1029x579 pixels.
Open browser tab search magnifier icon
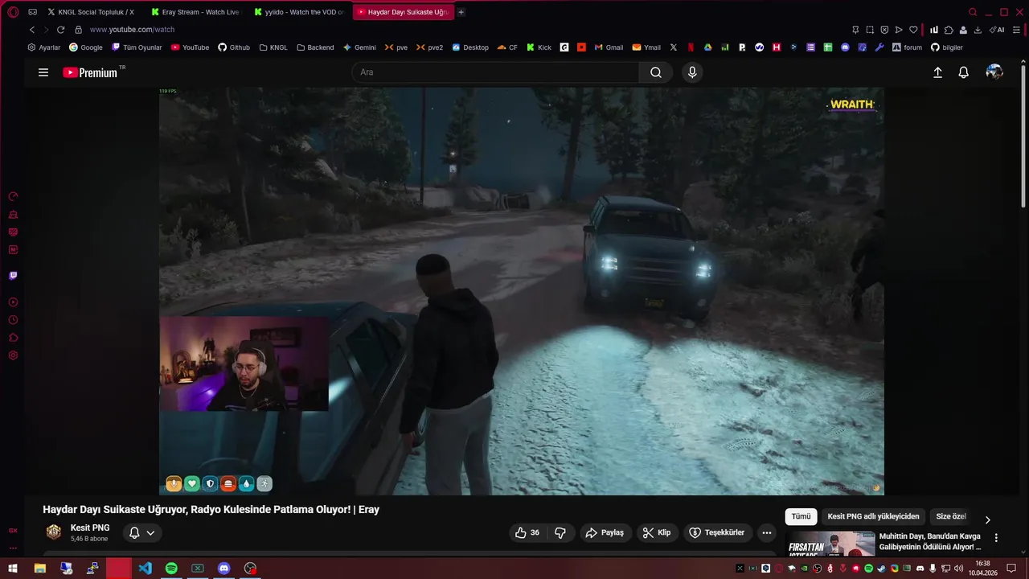pyautogui.click(x=973, y=12)
